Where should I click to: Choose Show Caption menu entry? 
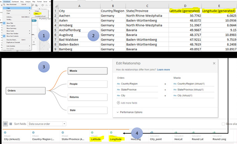(x=17, y=26)
